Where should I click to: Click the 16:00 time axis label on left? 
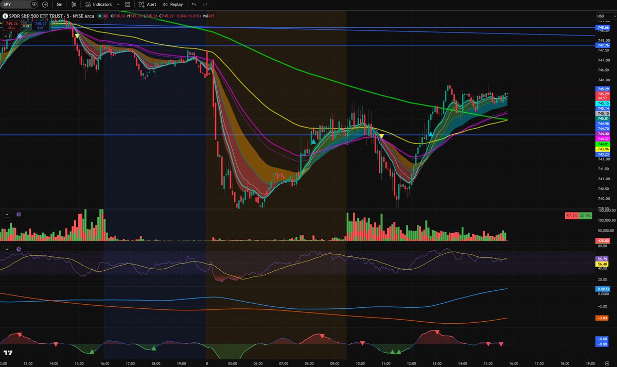coord(104,363)
